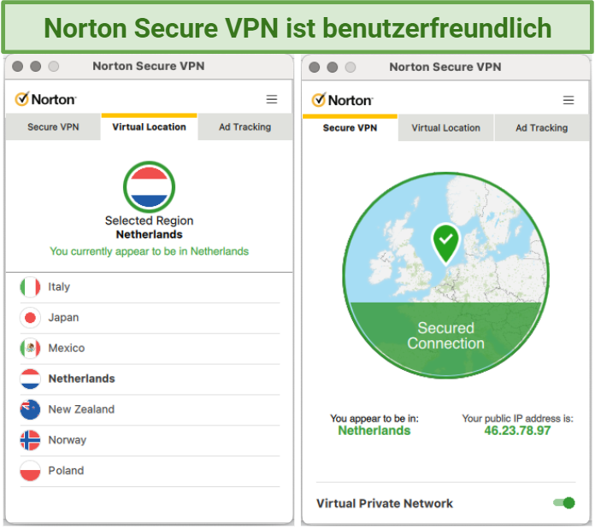Select Netherlands in the region list
The height and width of the screenshot is (529, 595).
[150, 379]
